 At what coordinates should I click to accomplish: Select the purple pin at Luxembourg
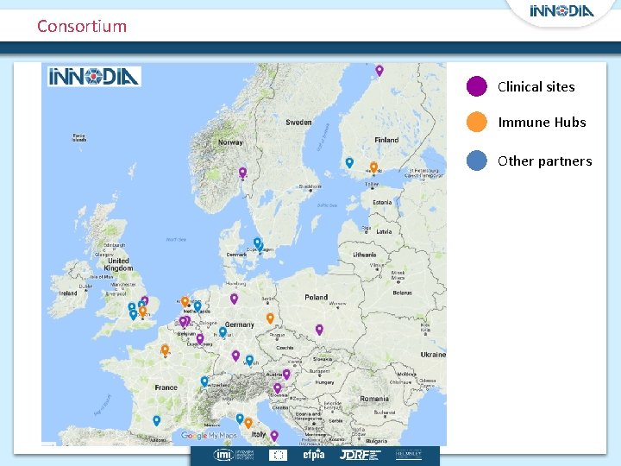tap(200, 339)
